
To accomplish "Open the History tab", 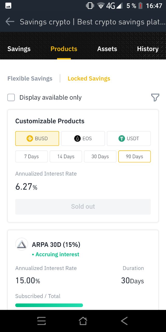I will [x=148, y=49].
